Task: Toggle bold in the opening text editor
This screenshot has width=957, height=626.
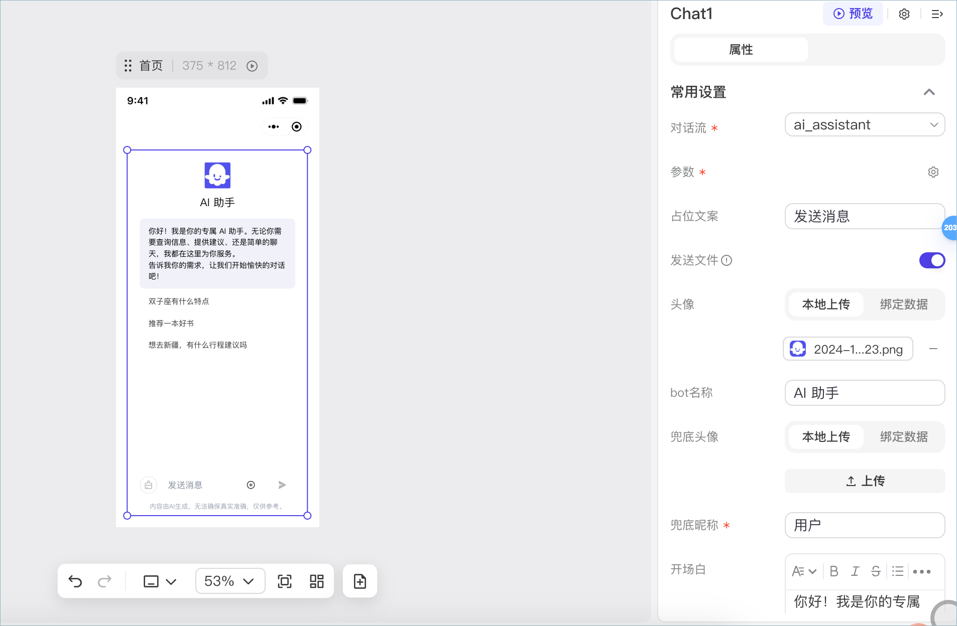Action: pyautogui.click(x=834, y=571)
